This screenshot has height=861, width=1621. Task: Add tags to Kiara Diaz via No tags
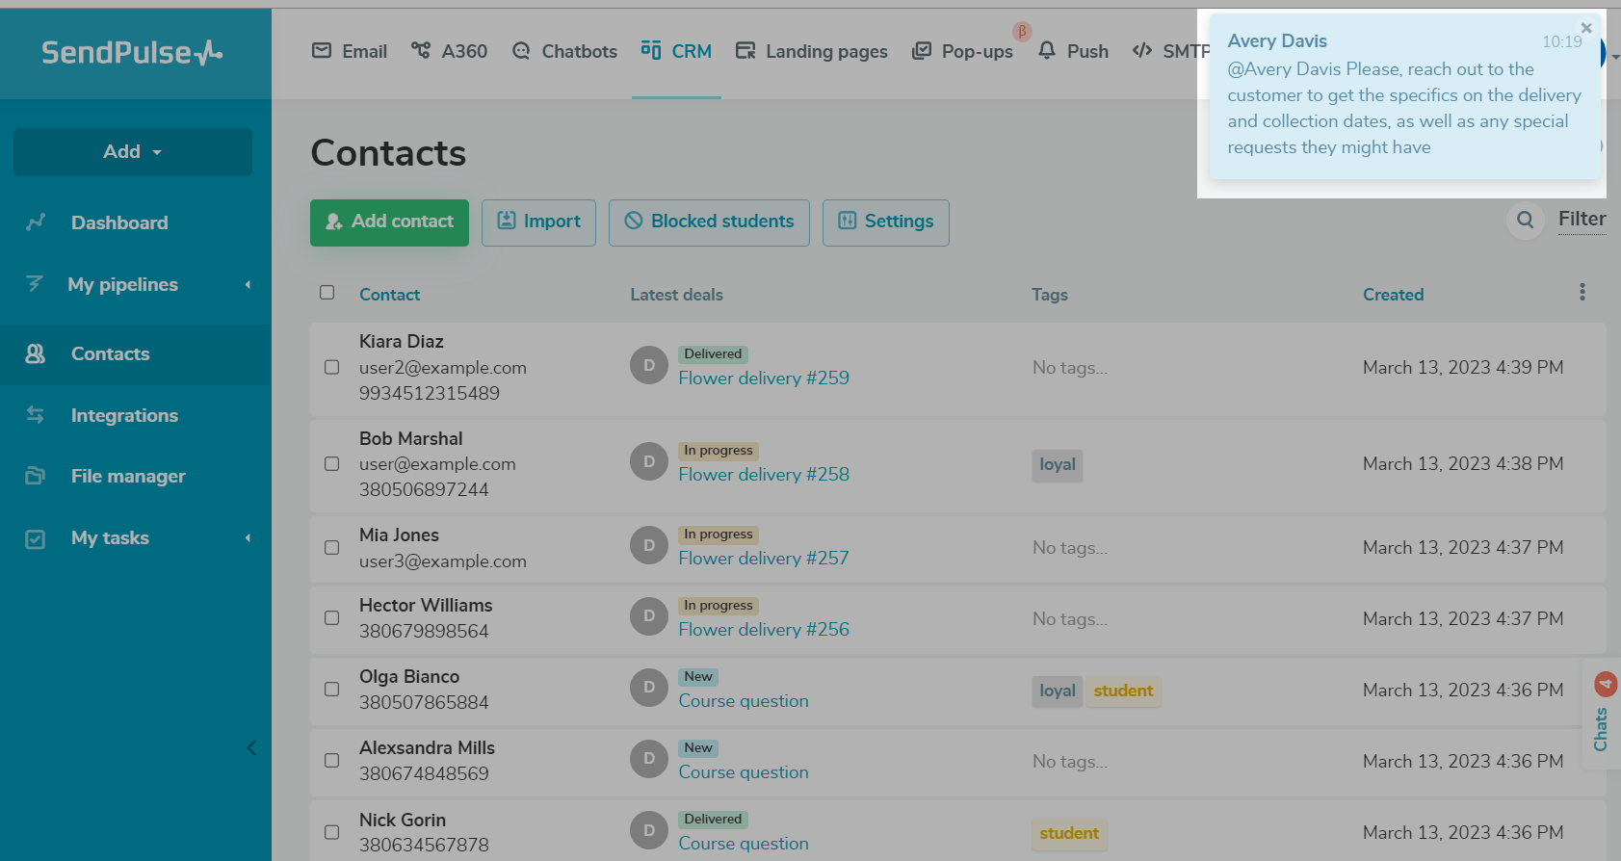coord(1070,368)
